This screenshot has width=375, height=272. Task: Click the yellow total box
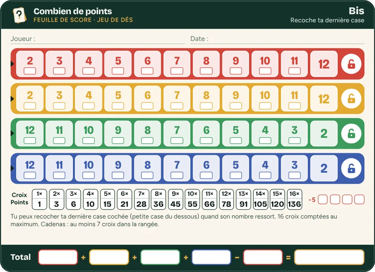(109, 257)
